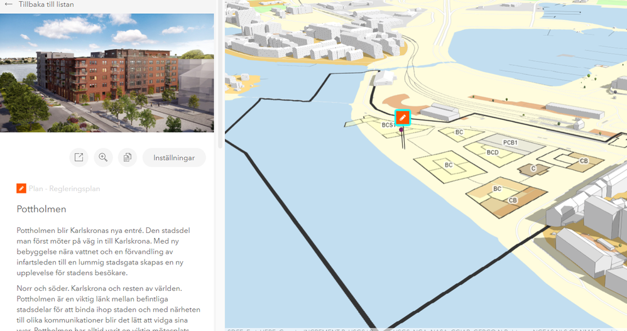Click the back arrow icon
Screen dimensions: 627x331
coord(8,4)
